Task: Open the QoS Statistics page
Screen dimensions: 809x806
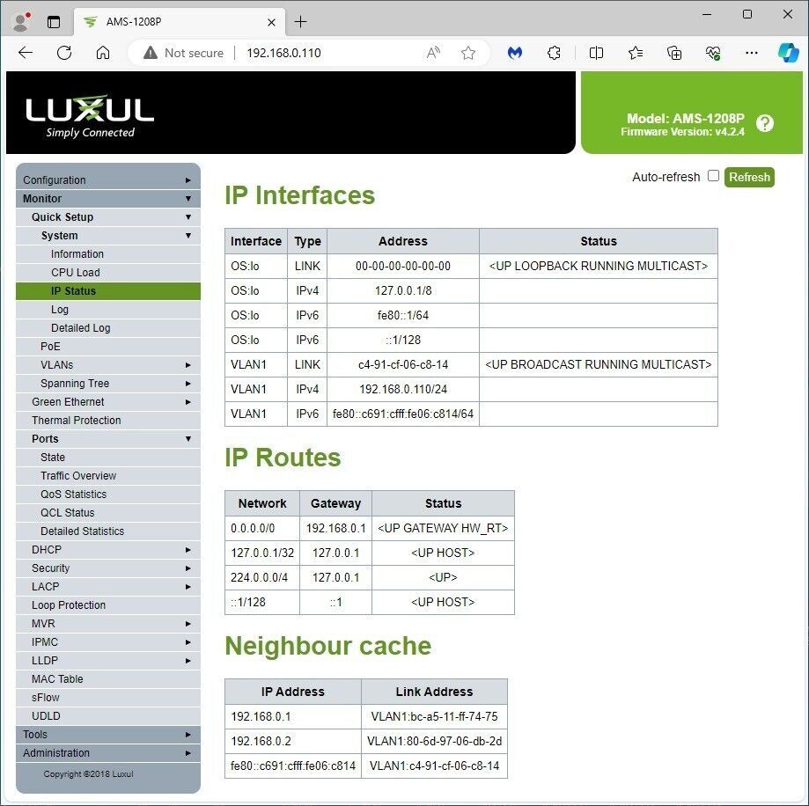Action: (x=108, y=494)
